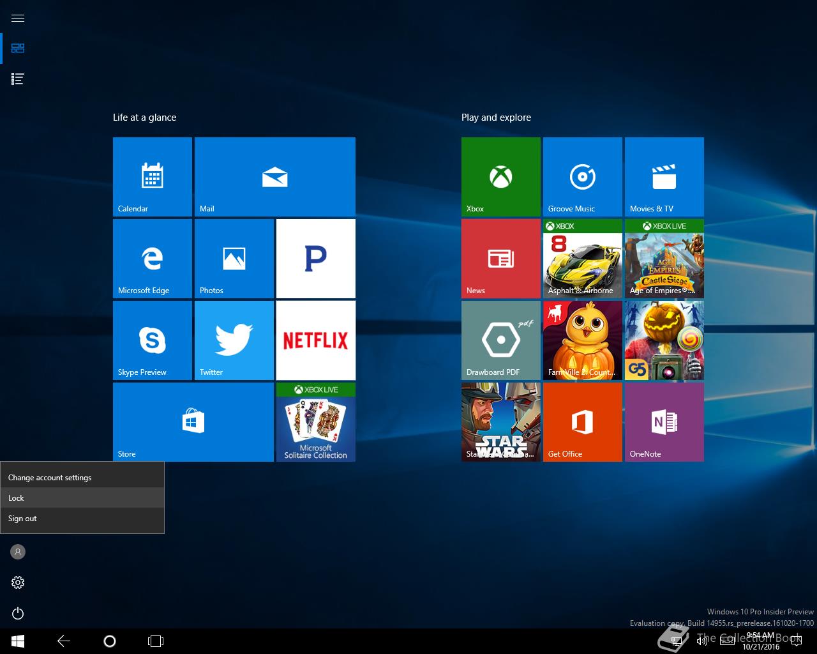
Task: Open the Calendar tile
Action: (x=153, y=177)
